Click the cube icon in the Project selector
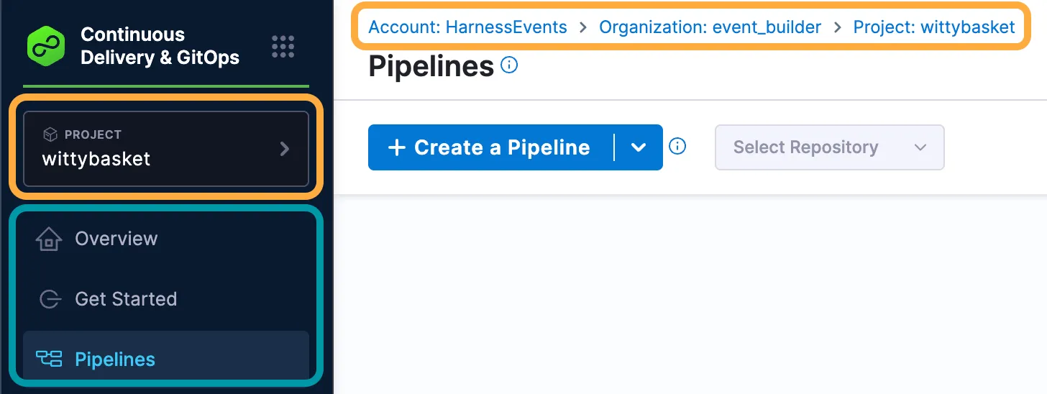The height and width of the screenshot is (394, 1047). (50, 134)
